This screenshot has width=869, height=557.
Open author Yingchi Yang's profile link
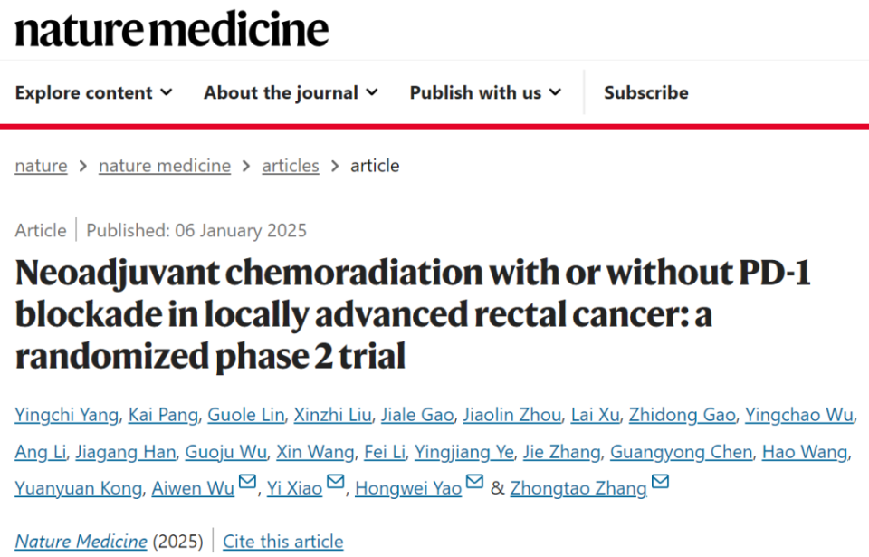point(66,415)
